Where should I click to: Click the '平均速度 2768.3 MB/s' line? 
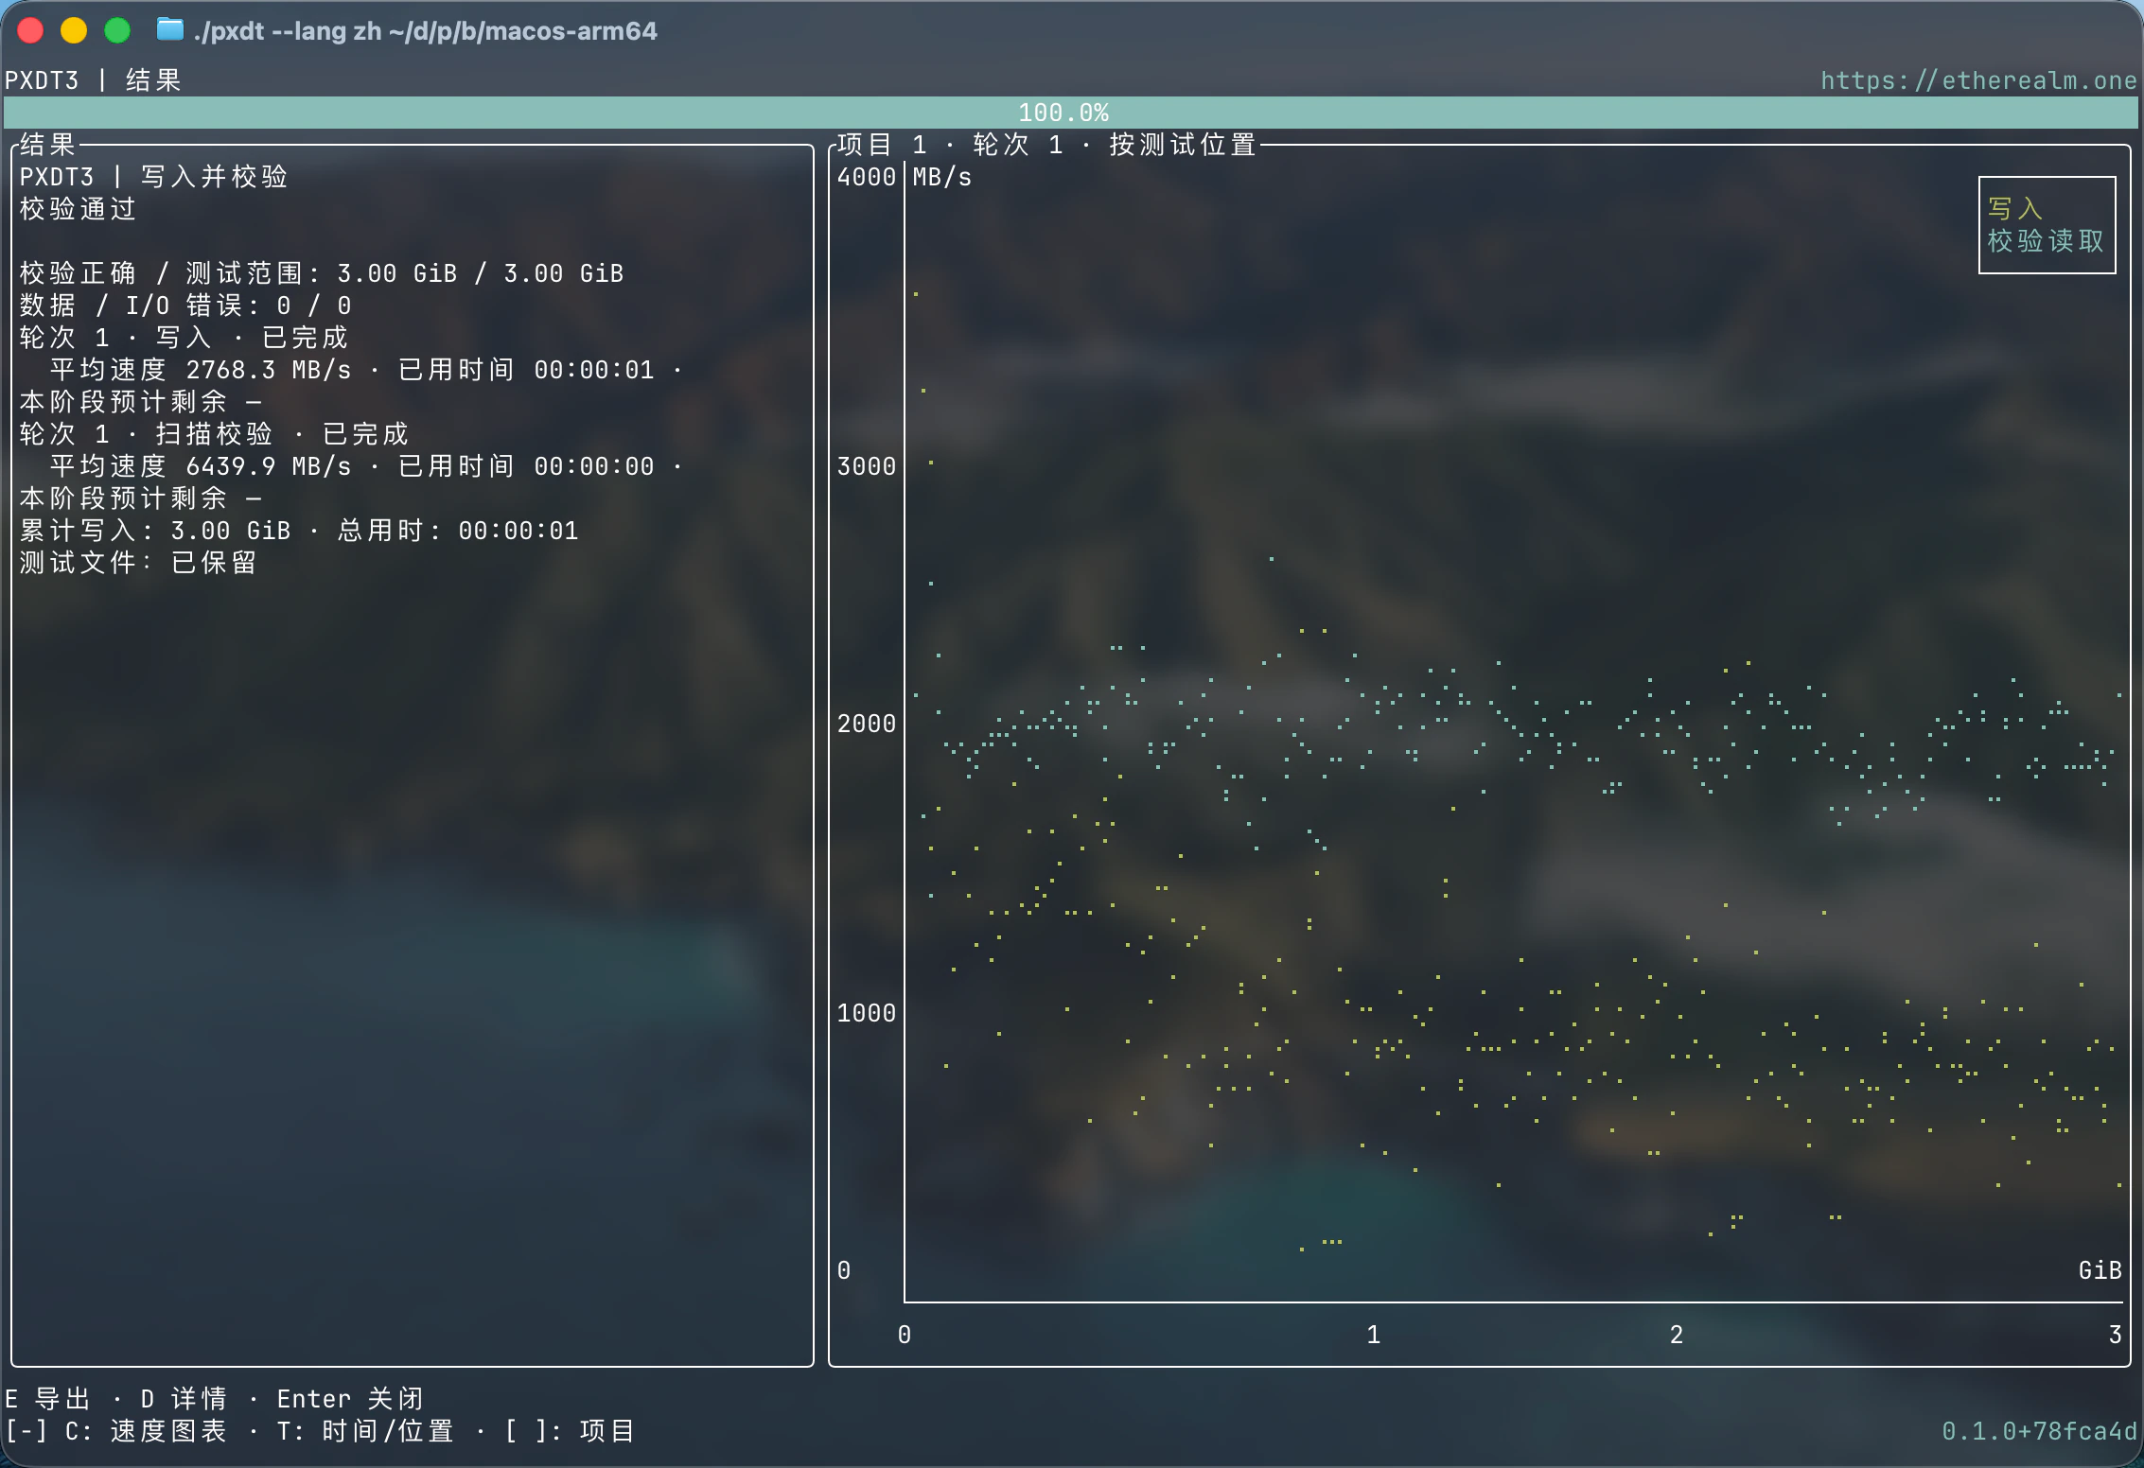coord(201,369)
